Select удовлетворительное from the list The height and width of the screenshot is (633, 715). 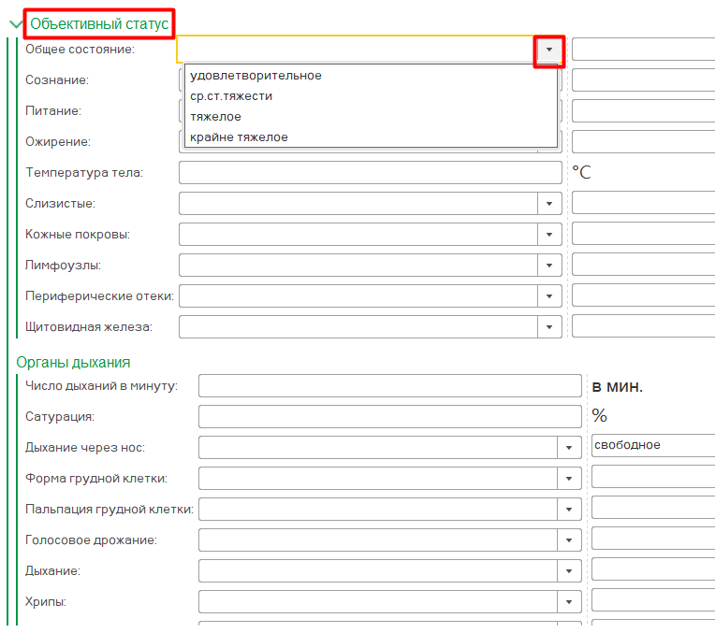(255, 76)
